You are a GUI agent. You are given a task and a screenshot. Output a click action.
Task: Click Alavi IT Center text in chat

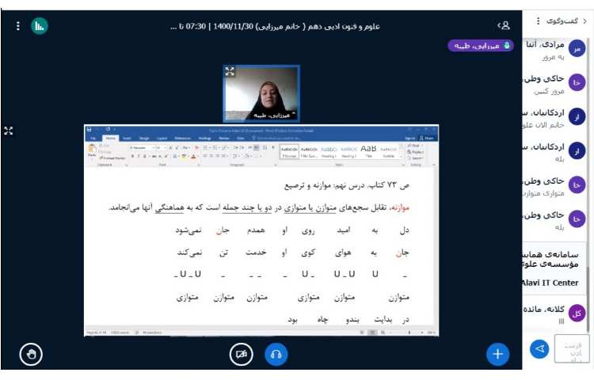pos(550,283)
